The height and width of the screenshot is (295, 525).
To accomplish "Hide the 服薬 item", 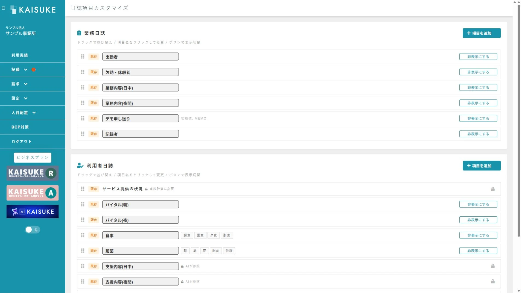I will coord(478,251).
